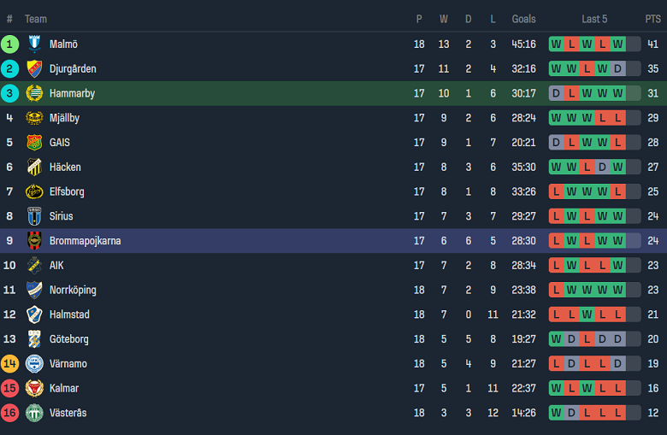Viewport: 667px width, 435px height.
Task: Sort by the Goals column header
Action: (523, 19)
